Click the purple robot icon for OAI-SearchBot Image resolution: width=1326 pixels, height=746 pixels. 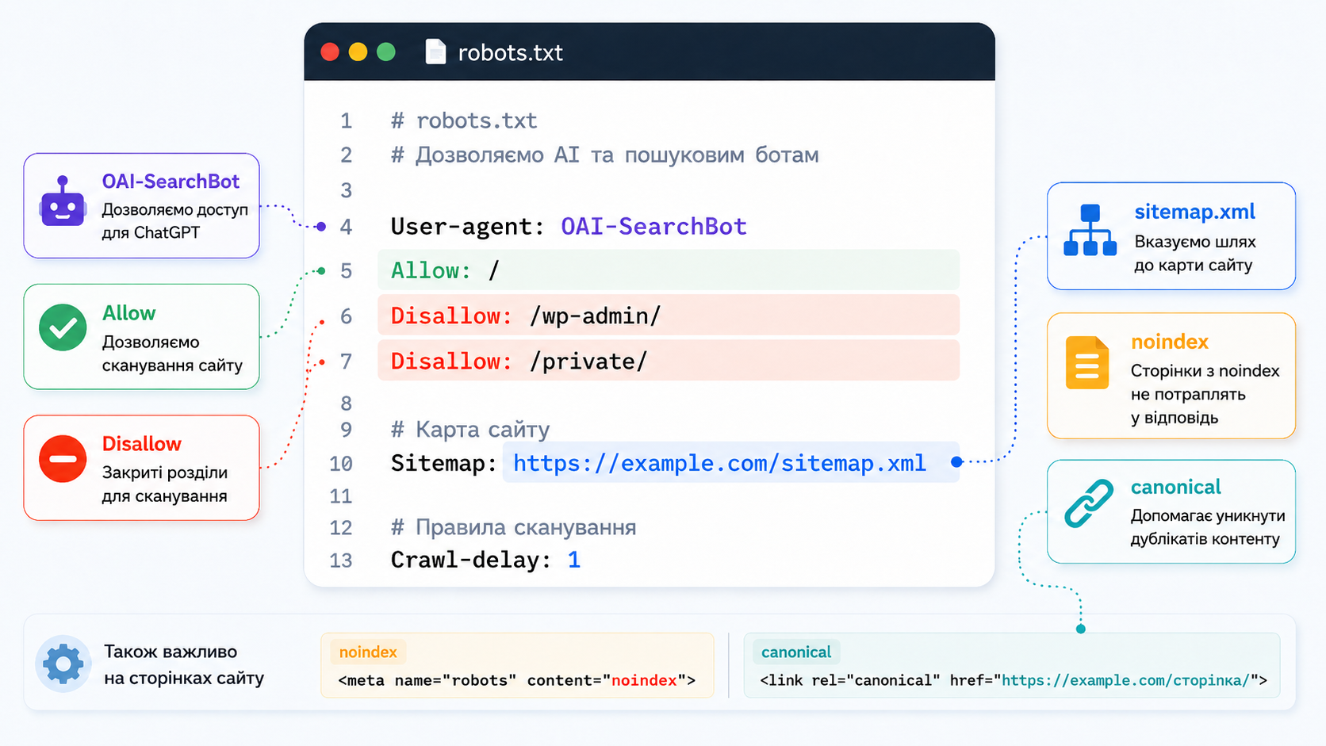click(x=63, y=201)
